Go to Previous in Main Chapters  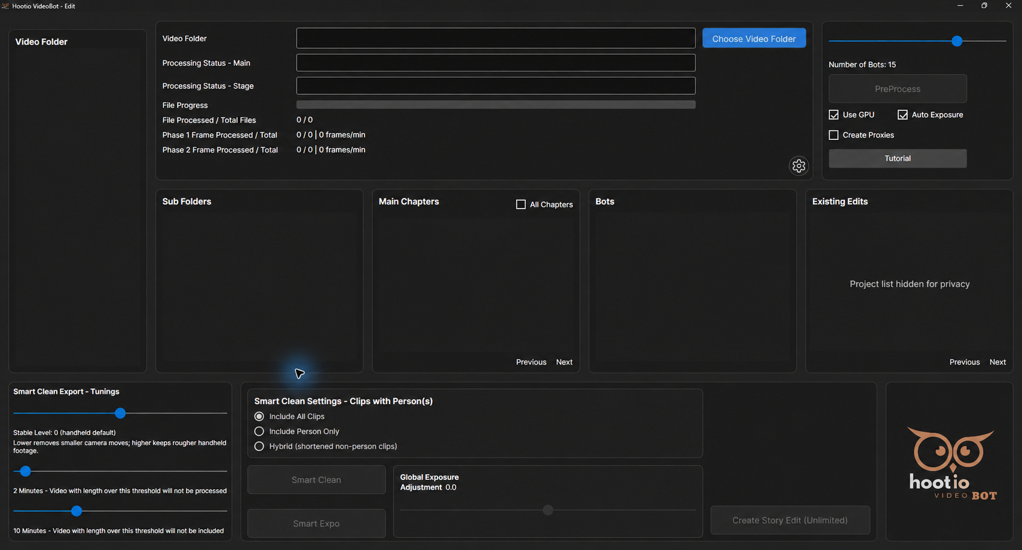click(531, 362)
